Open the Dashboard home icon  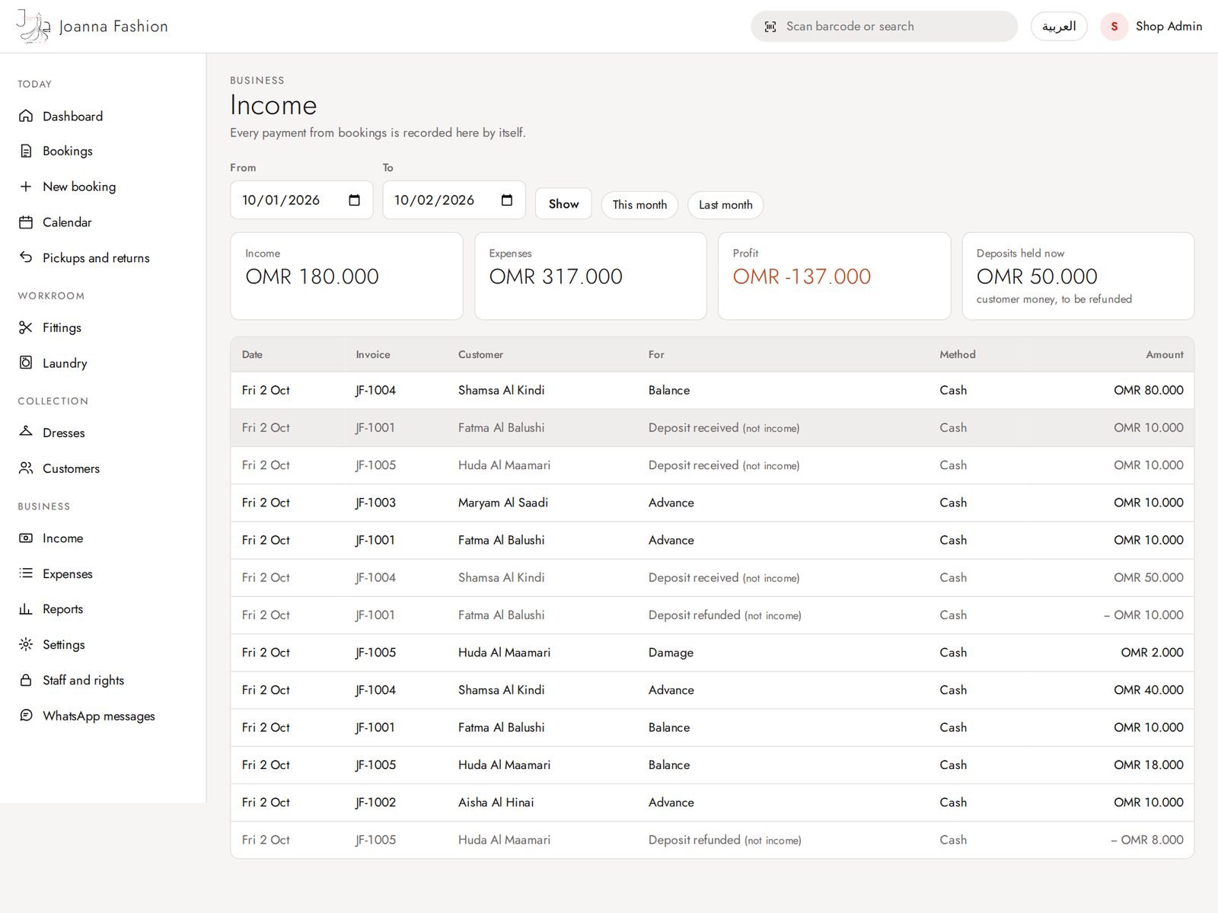[26, 116]
